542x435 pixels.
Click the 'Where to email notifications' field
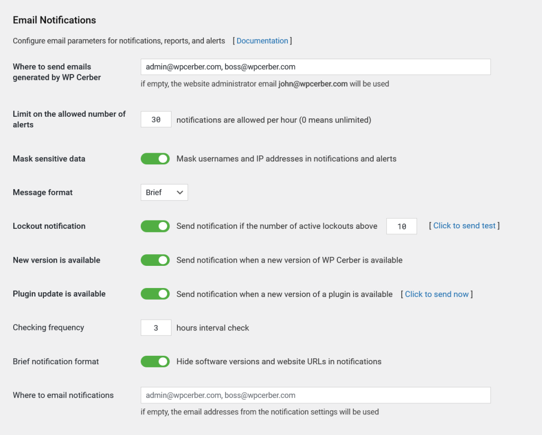(315, 395)
